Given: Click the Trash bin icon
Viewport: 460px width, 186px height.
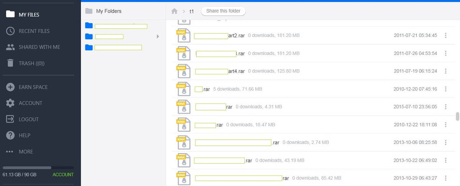Looking at the screenshot, I should coord(10,63).
